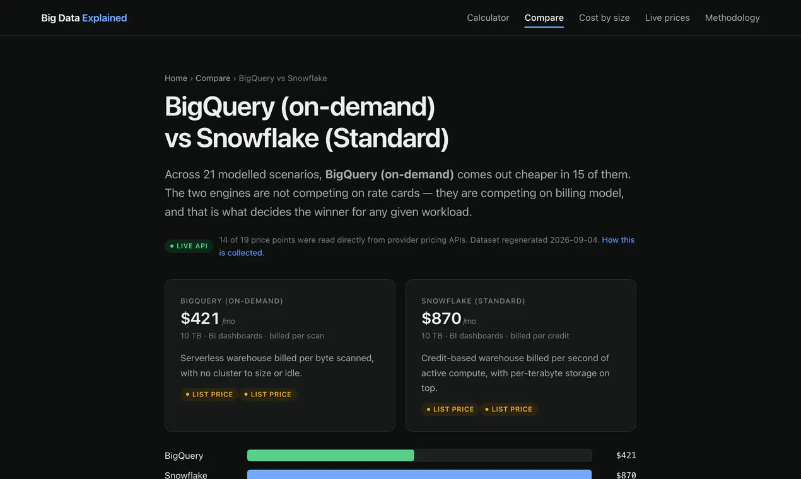Click the $870 value beside the Snowflake bar
Viewport: 801px width, 479px height.
626,475
